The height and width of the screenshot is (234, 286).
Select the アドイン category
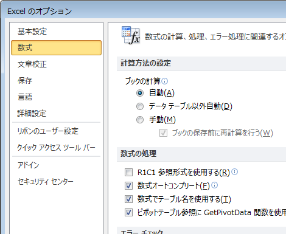coord(28,165)
